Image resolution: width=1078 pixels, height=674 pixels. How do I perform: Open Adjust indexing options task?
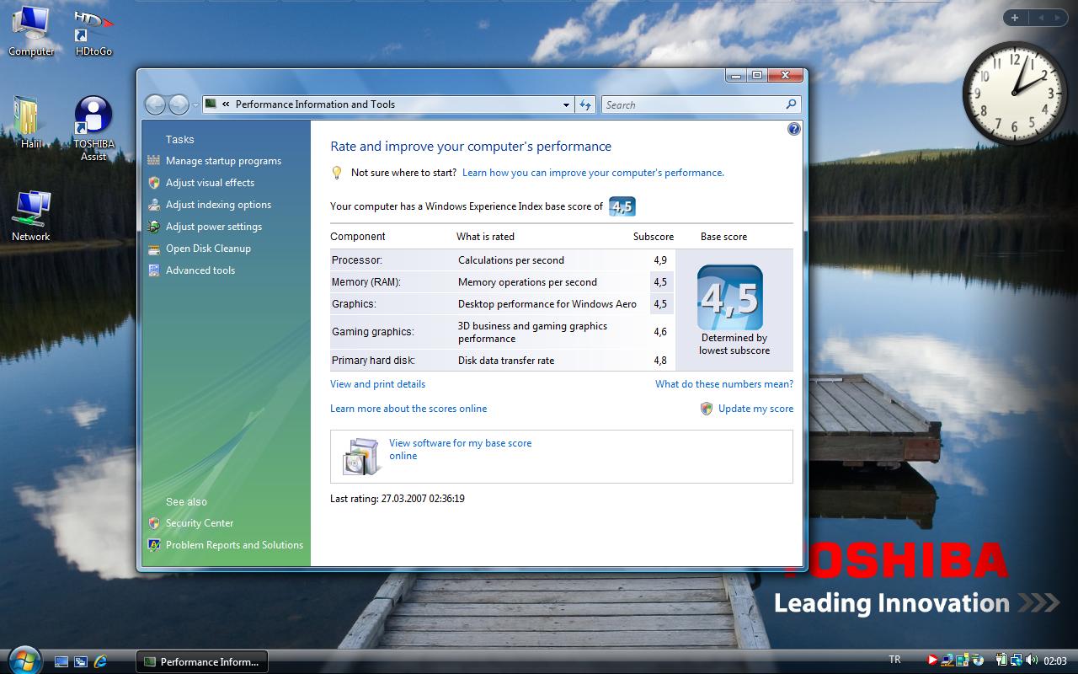(218, 205)
